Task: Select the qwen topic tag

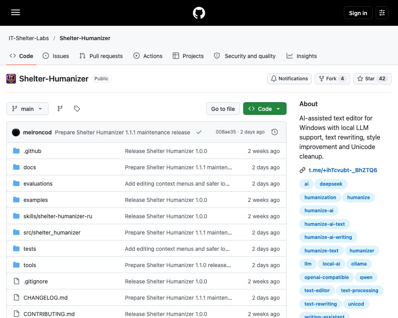Action: click(366, 277)
